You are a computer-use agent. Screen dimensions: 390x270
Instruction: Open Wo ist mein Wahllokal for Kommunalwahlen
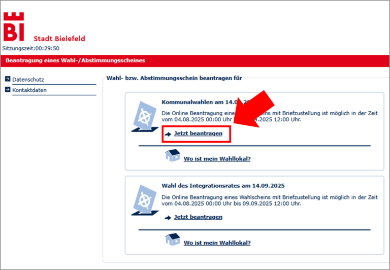click(x=217, y=159)
